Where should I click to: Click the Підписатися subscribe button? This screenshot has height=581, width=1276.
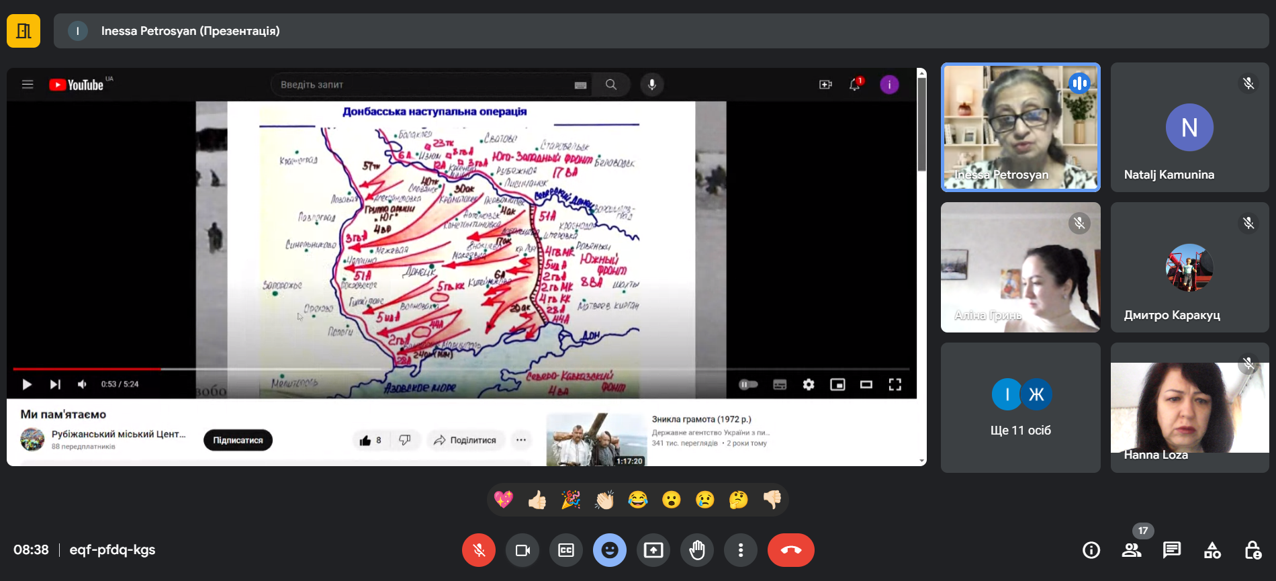click(x=238, y=440)
